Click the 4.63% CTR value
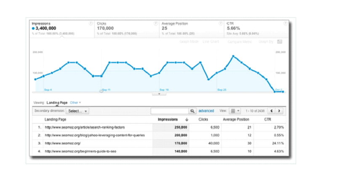345x194 pixels. 279,151
